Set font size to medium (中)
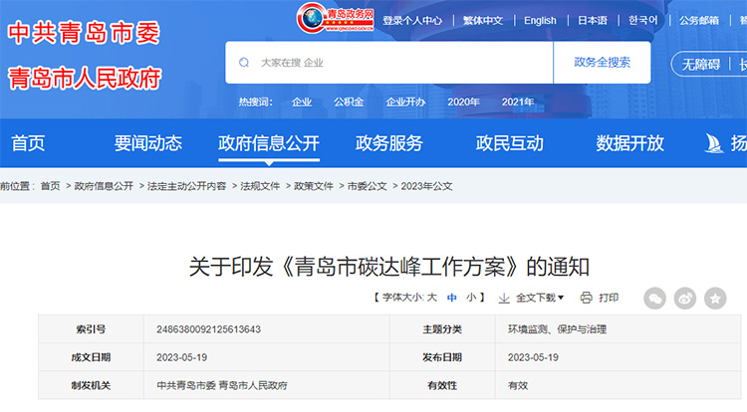 pos(451,298)
